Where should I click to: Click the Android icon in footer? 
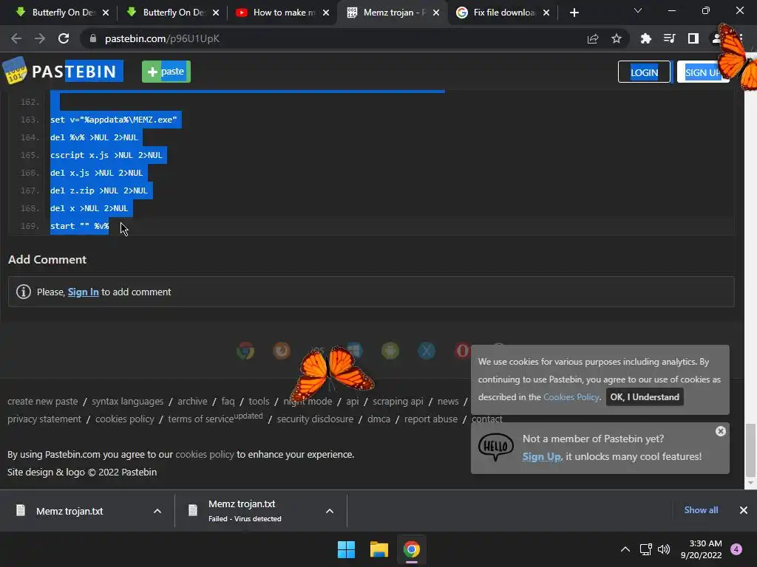click(x=390, y=351)
